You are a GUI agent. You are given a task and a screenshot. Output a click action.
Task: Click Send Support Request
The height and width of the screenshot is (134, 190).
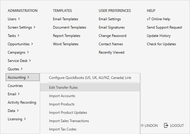pos(164,27)
